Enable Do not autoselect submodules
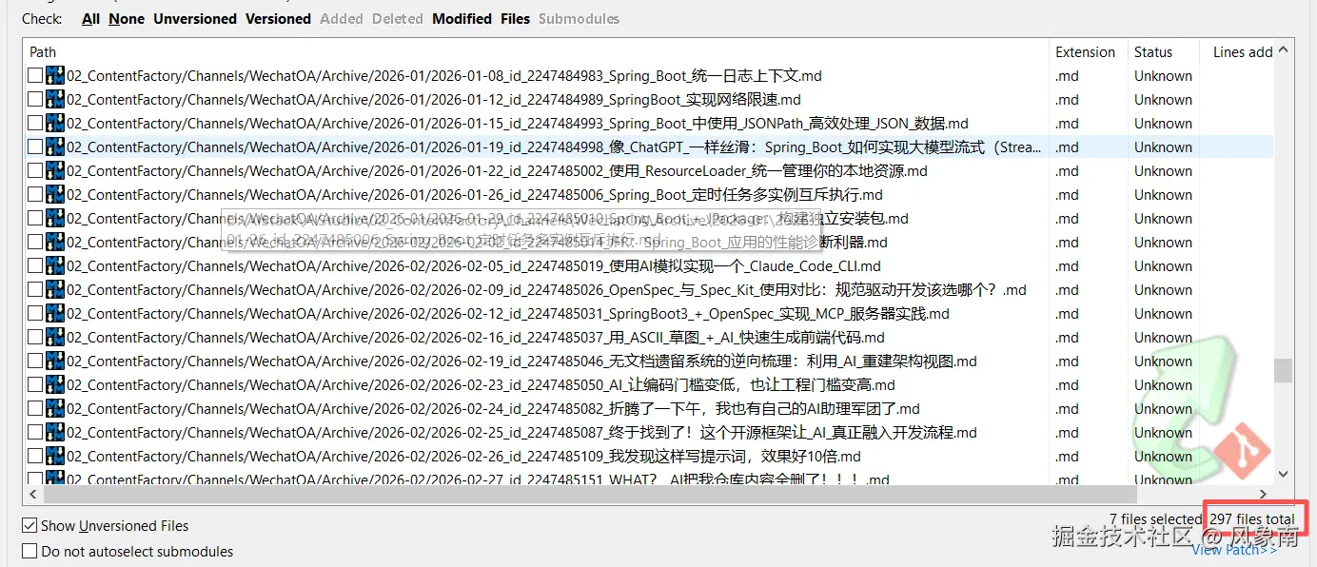Screen dimensions: 1317x567 pyautogui.click(x=29, y=552)
